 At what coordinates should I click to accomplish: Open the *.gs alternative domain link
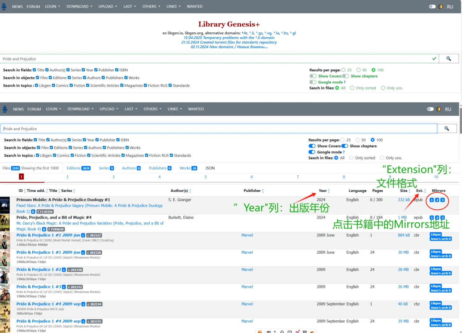click(x=259, y=33)
